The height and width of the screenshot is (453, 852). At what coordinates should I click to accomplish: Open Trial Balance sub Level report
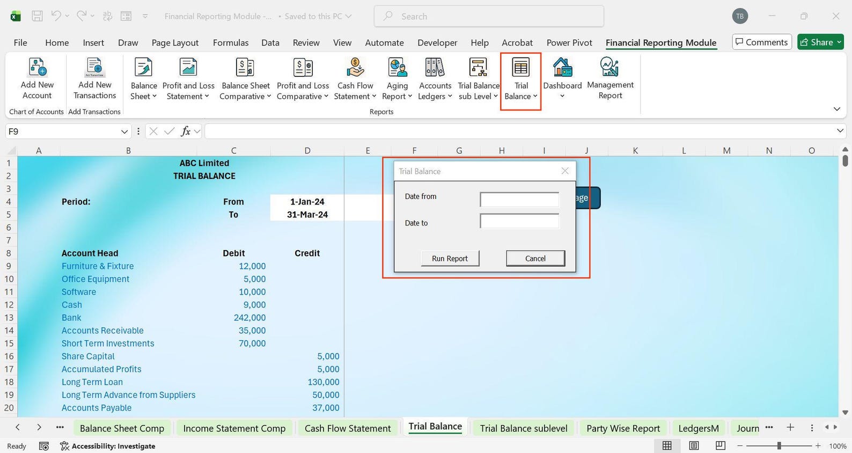pyautogui.click(x=478, y=79)
